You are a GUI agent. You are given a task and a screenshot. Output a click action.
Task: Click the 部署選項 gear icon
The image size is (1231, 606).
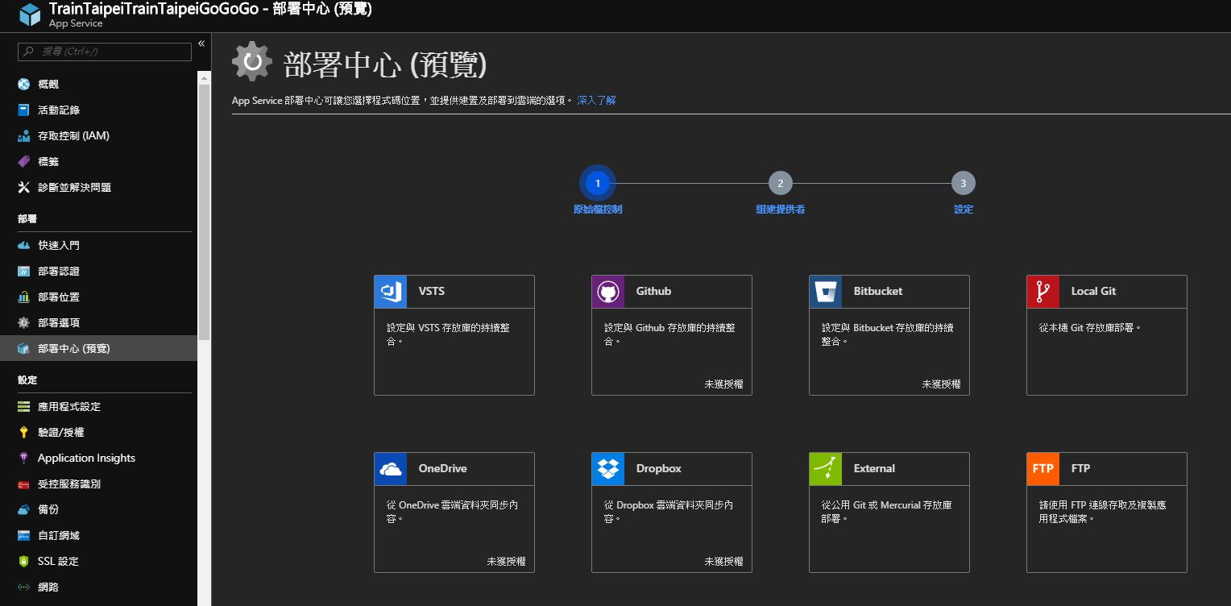(23, 322)
